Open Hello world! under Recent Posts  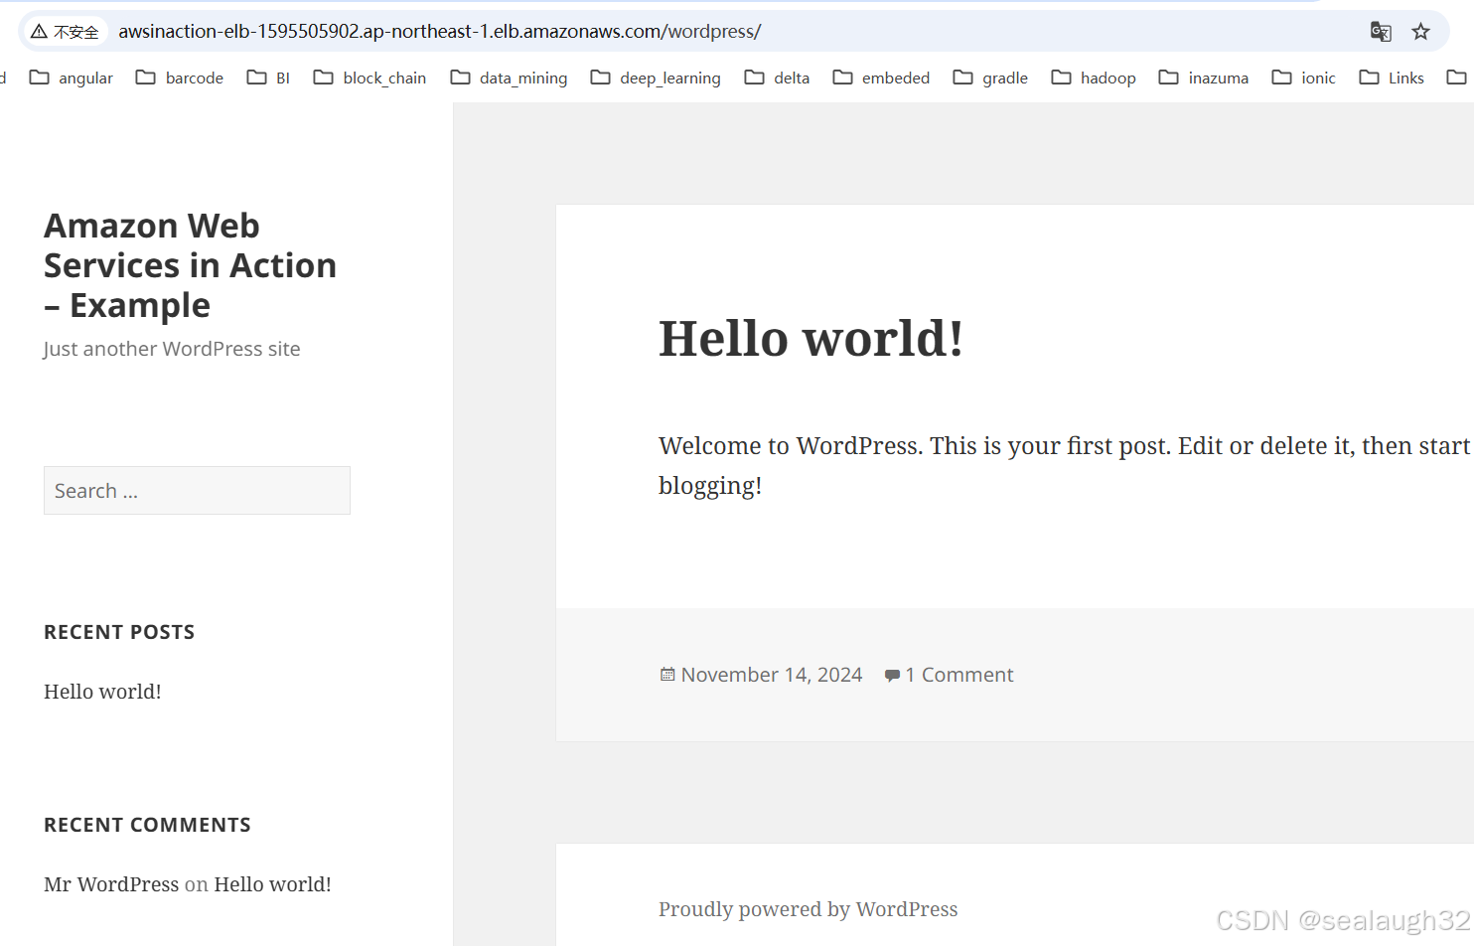click(x=102, y=692)
